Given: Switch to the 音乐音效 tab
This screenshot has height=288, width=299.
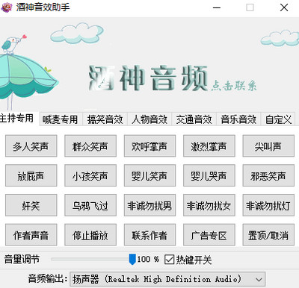Looking at the screenshot, I should coord(238,119).
